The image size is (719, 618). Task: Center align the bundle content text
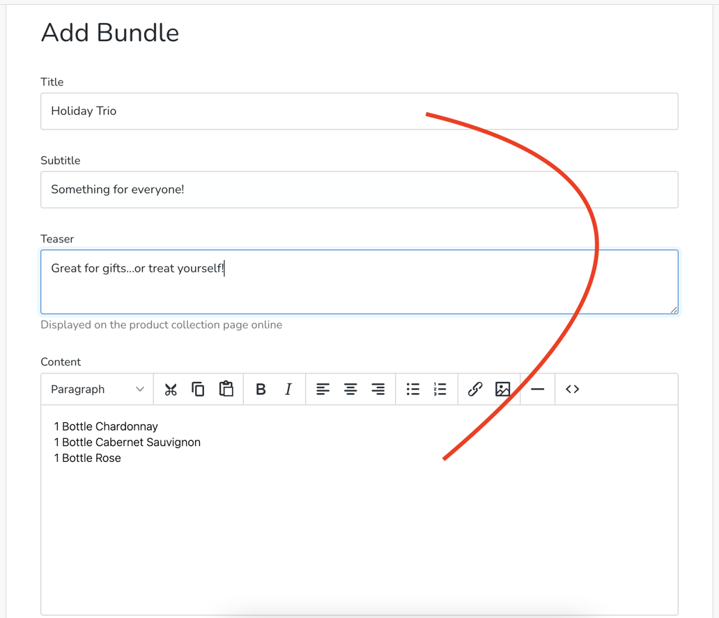coord(350,389)
